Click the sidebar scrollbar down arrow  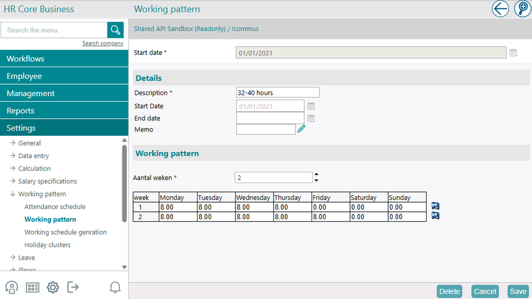click(x=125, y=267)
